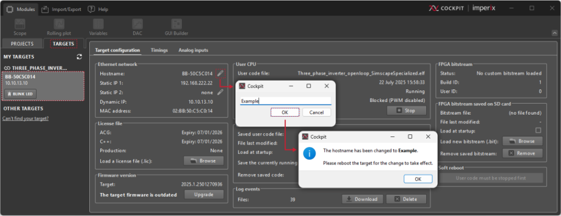The width and height of the screenshot is (561, 216).
Task: Cancel the hostname input dialog
Action: click(x=317, y=112)
